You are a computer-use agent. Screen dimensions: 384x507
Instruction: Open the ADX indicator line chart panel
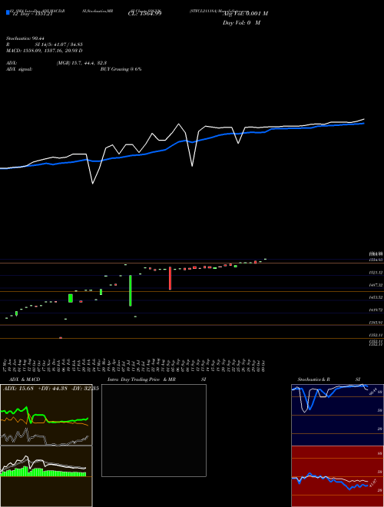pos(46,415)
